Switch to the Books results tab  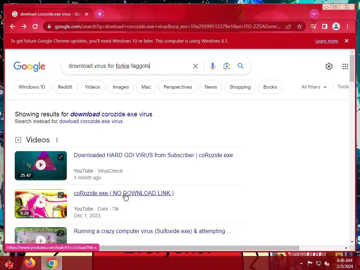point(270,87)
